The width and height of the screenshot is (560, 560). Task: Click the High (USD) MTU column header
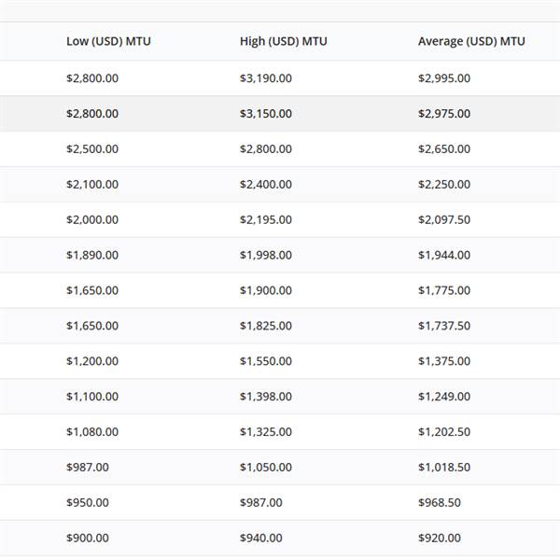283,42
